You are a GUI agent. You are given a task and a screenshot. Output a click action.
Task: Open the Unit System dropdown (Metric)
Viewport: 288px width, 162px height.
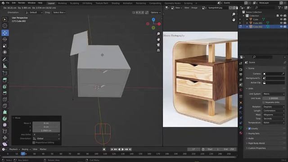274,94
